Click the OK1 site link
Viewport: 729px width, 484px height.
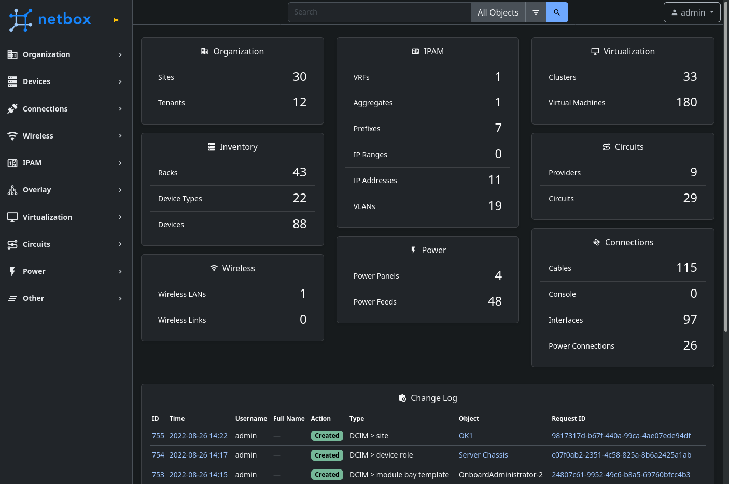[466, 436]
